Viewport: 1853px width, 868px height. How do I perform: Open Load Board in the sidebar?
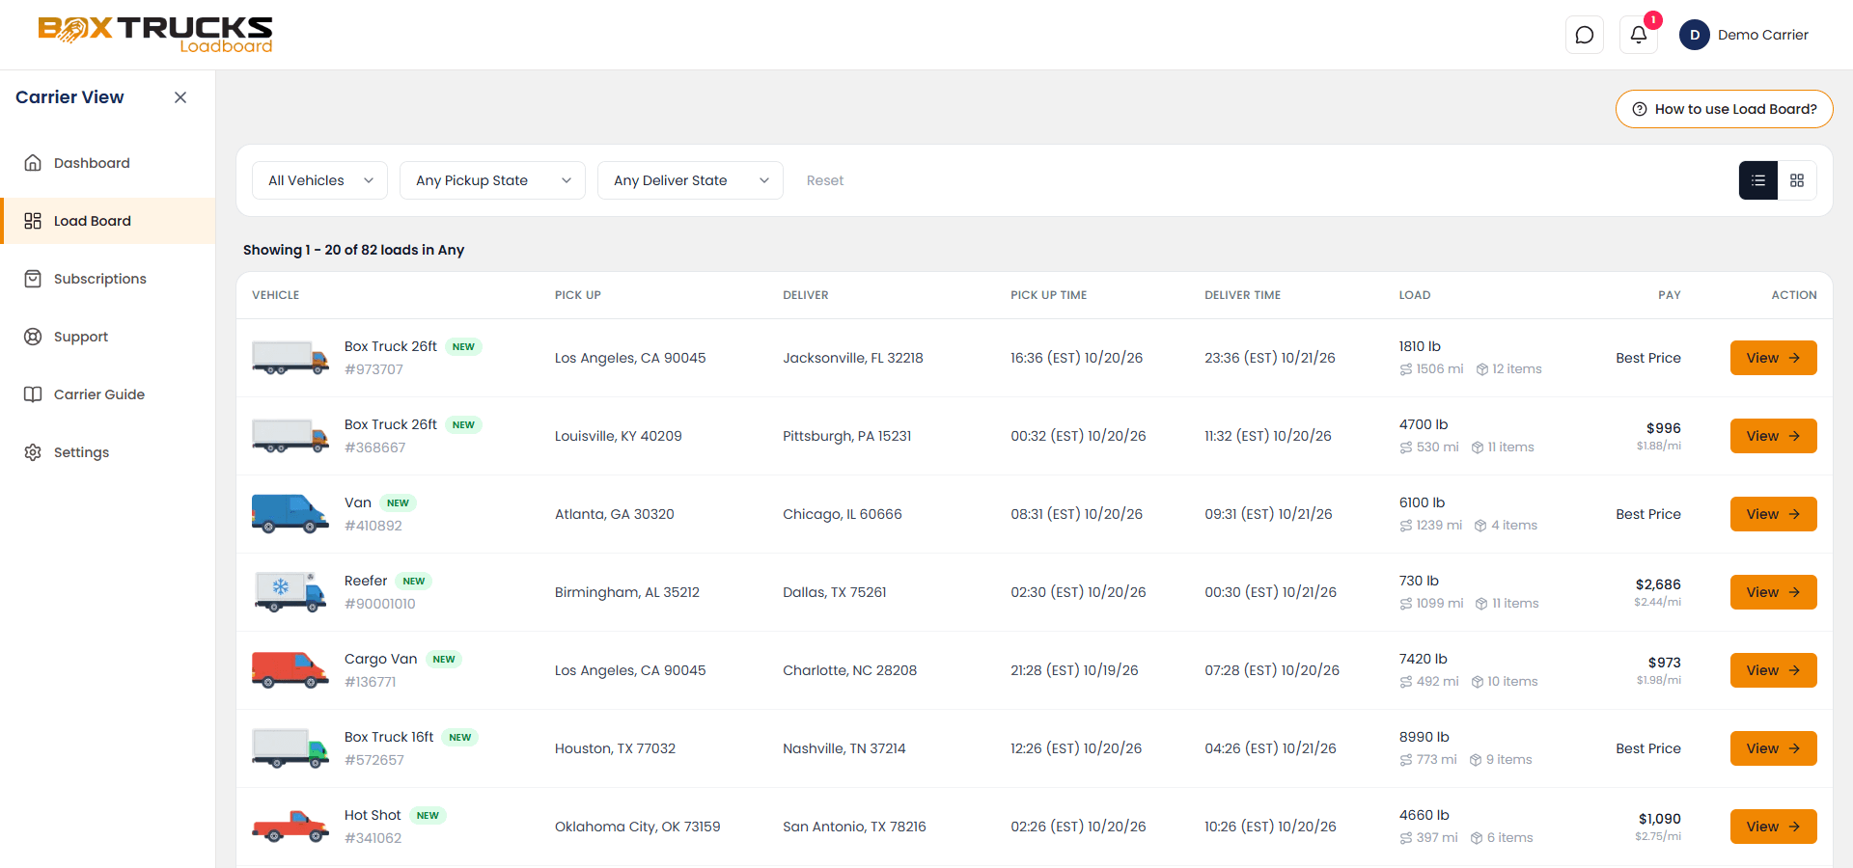(108, 221)
